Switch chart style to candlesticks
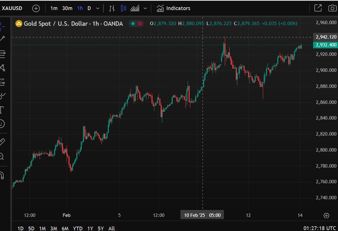This screenshot has height=231, width=338. click(x=123, y=8)
